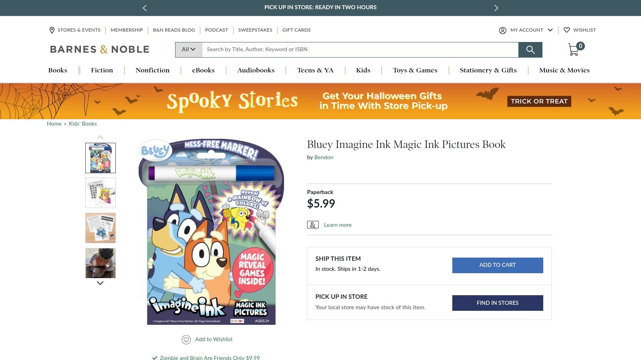641x360 pixels.
Task: Open the shopping cart icon
Action: click(x=574, y=50)
